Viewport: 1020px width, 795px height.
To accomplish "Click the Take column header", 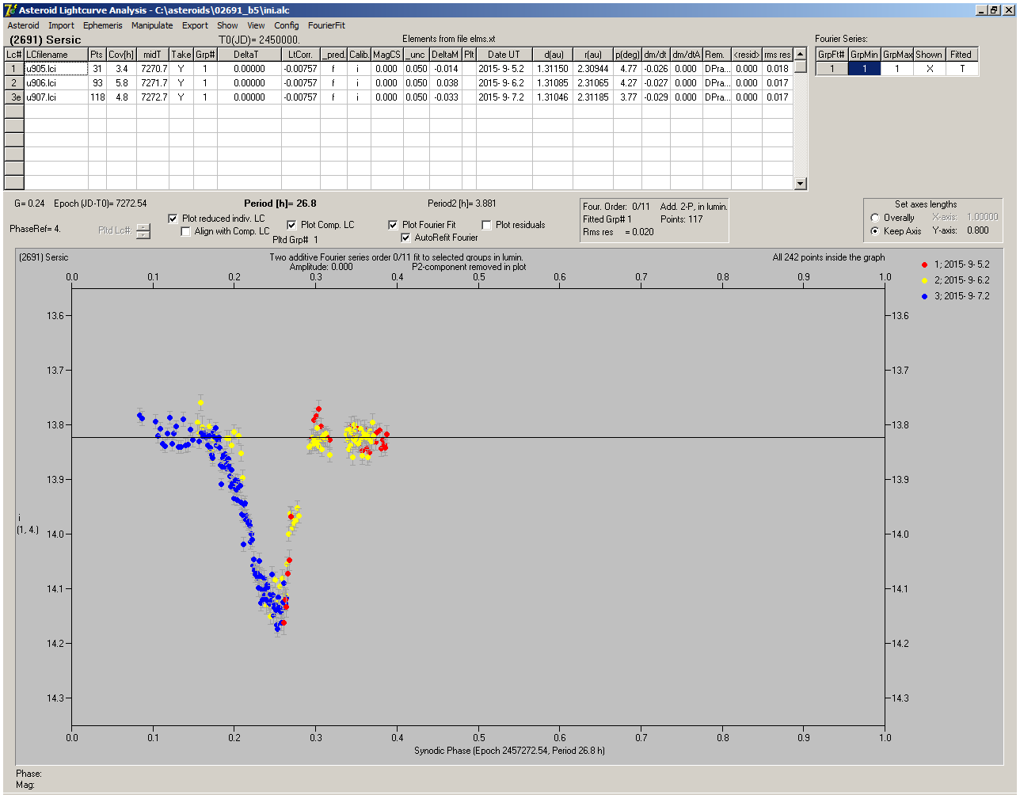I will 181,55.
